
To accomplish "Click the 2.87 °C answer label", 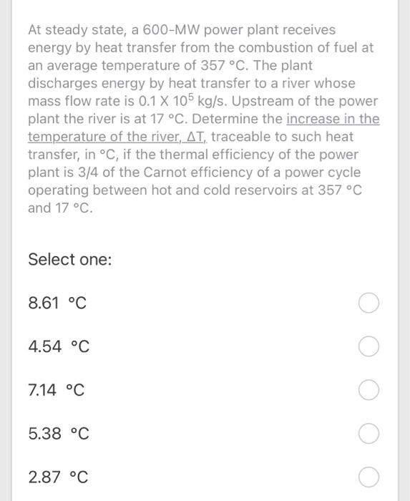I will 58,477.
